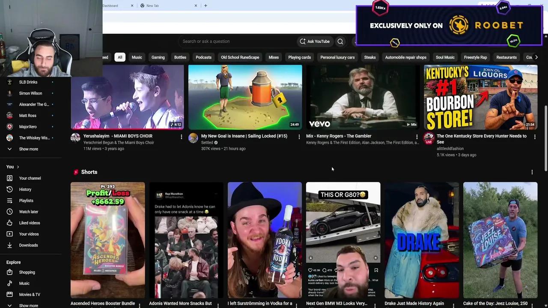Open options menu for Kenny Rogers mix
This screenshot has height=308, width=548.
(x=417, y=137)
